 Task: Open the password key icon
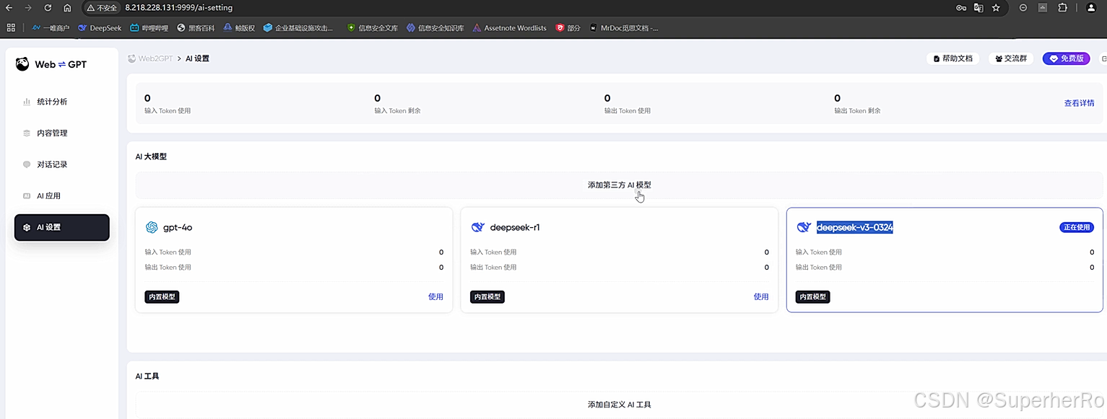(x=961, y=7)
